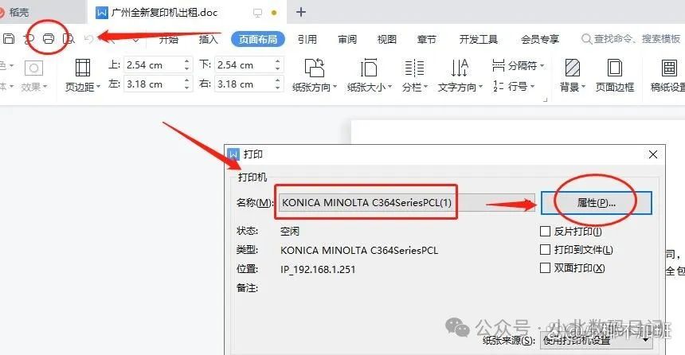Expand the 纸张来源 paper source dropdown
Image resolution: width=685 pixels, height=355 pixels.
pos(597,340)
